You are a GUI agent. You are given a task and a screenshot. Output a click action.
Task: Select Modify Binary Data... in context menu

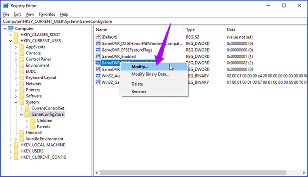[150, 74]
